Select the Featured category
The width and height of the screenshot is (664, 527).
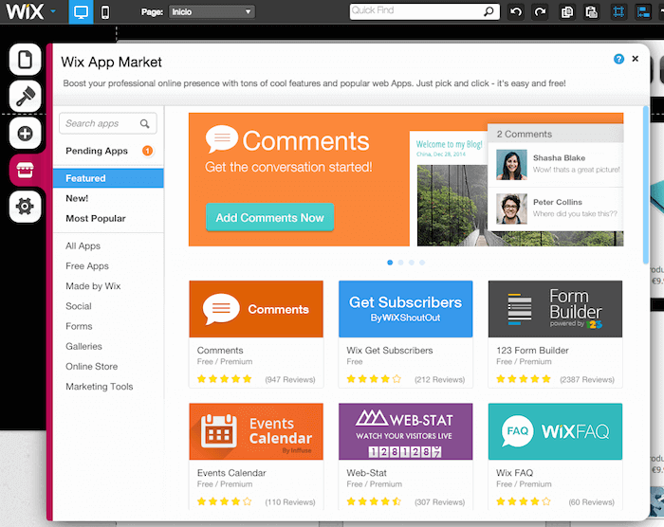[x=108, y=178]
